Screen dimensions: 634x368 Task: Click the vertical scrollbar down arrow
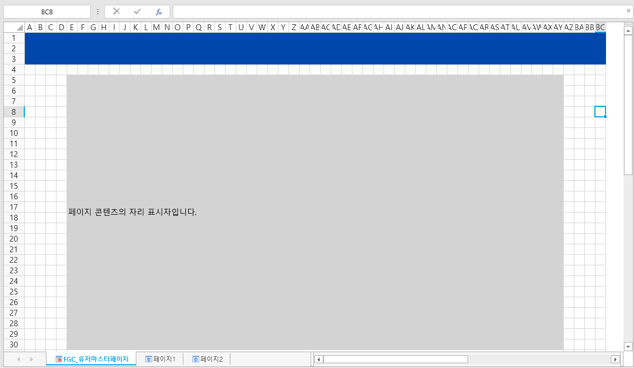tap(628, 347)
